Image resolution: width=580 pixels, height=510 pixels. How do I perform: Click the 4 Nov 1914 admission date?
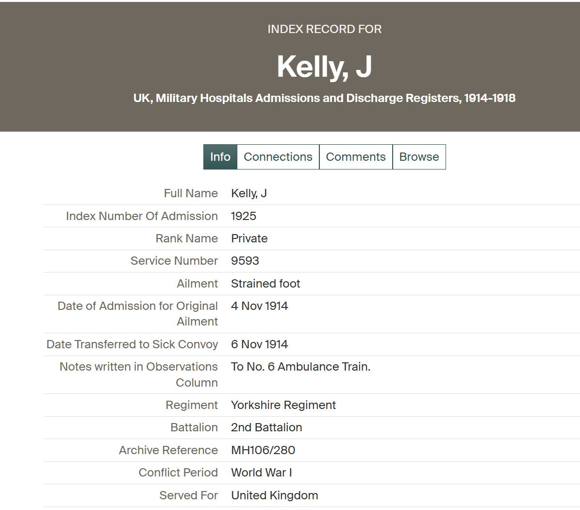point(260,306)
